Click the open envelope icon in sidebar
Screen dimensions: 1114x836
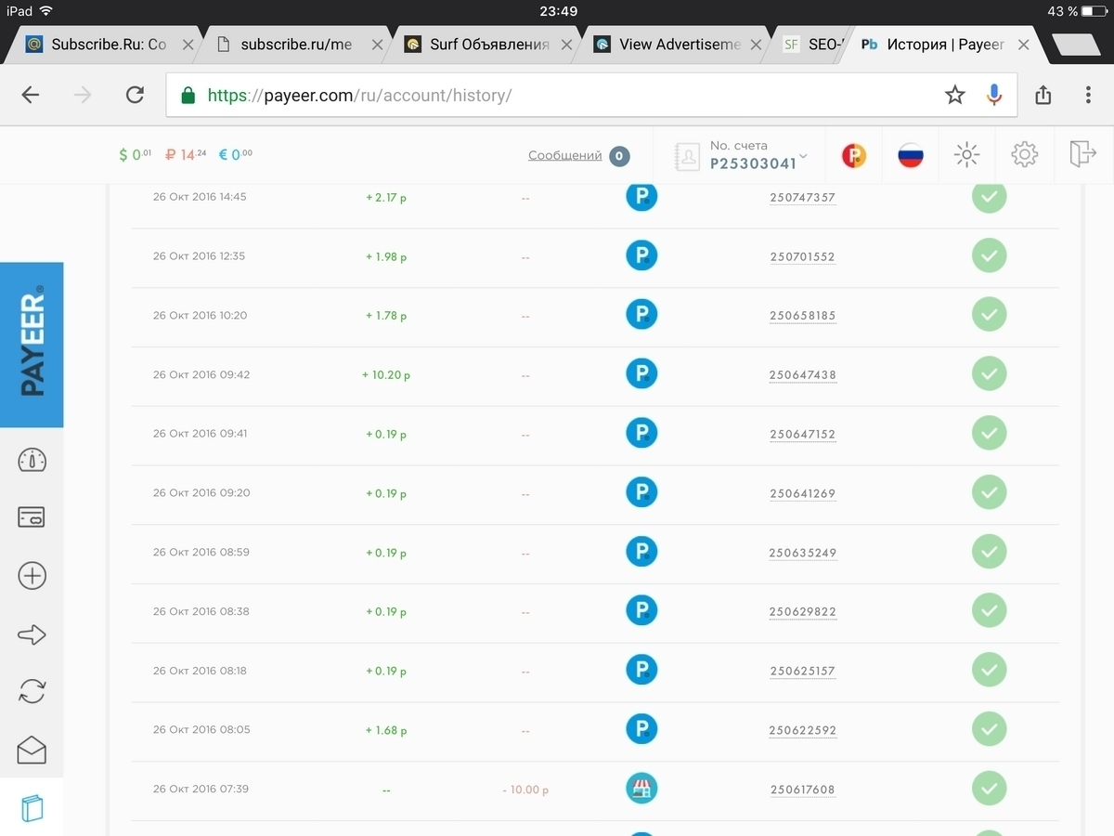[x=32, y=750]
